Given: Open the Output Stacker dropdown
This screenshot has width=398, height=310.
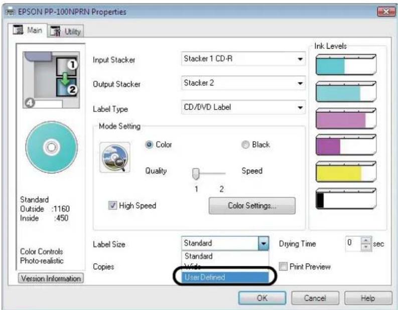Looking at the screenshot, I should tap(243, 83).
